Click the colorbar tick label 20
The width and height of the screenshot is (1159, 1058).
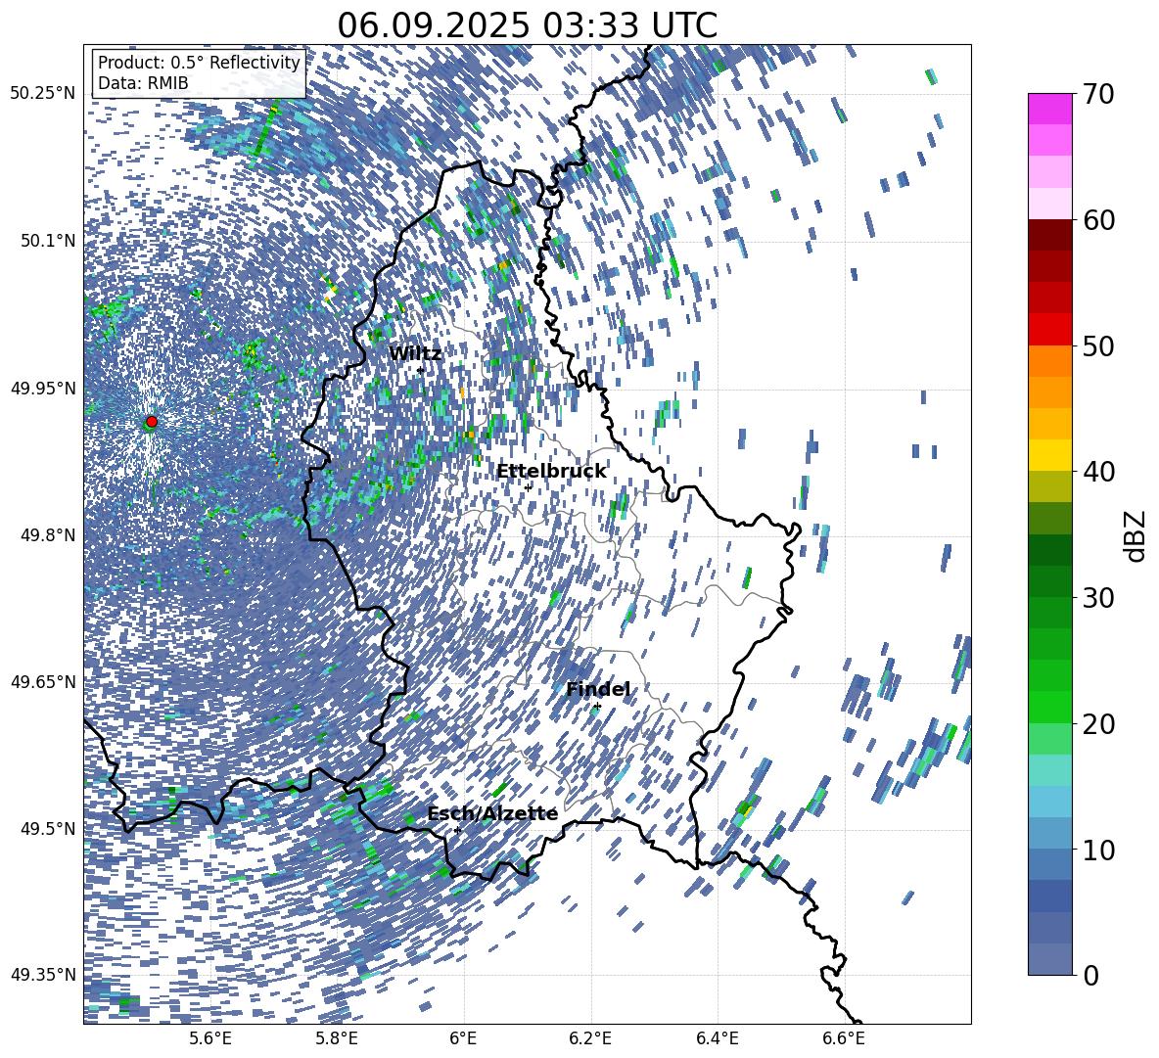point(1098,723)
